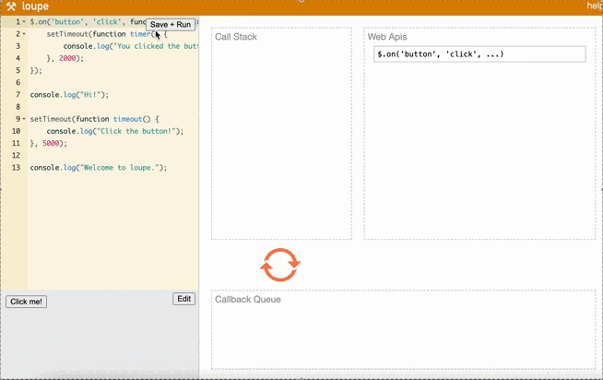Select the $.on('button', 'click', ...) Web Apis entry

coord(479,54)
